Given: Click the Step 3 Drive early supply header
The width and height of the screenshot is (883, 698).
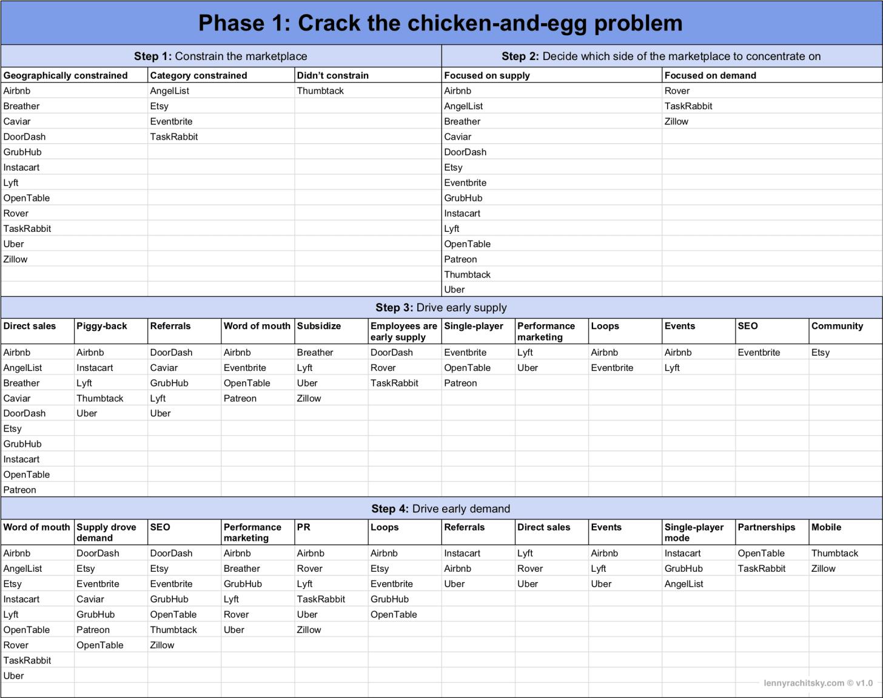Looking at the screenshot, I should 441,307.
